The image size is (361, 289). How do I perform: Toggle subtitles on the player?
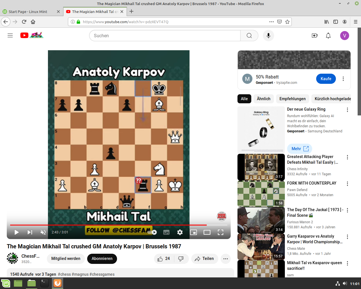166,232
